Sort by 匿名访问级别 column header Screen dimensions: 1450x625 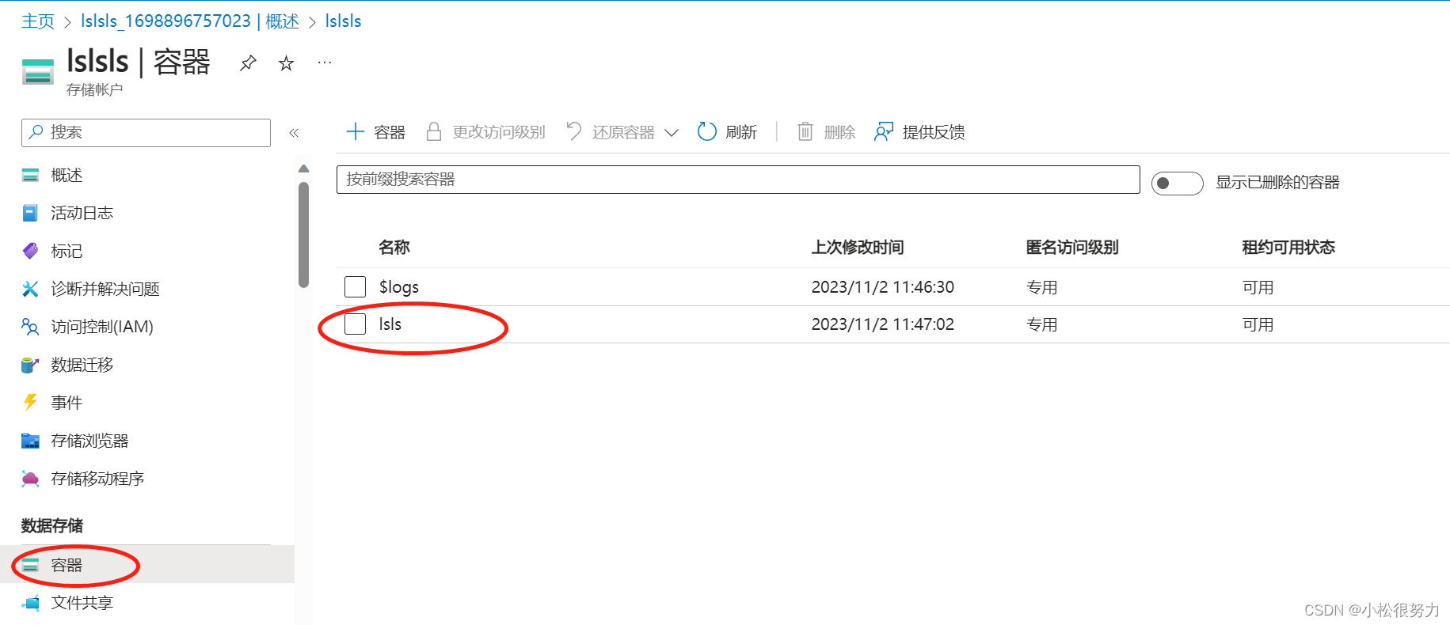[x=1072, y=248]
